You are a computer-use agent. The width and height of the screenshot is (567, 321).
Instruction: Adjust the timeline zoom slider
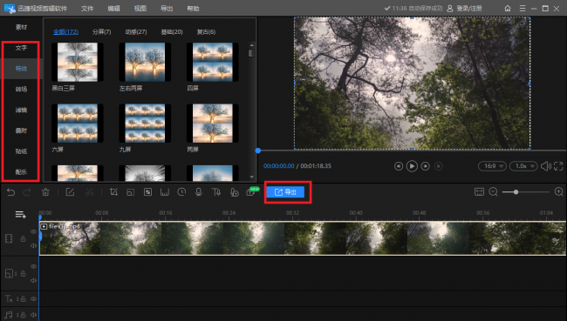pyautogui.click(x=516, y=192)
